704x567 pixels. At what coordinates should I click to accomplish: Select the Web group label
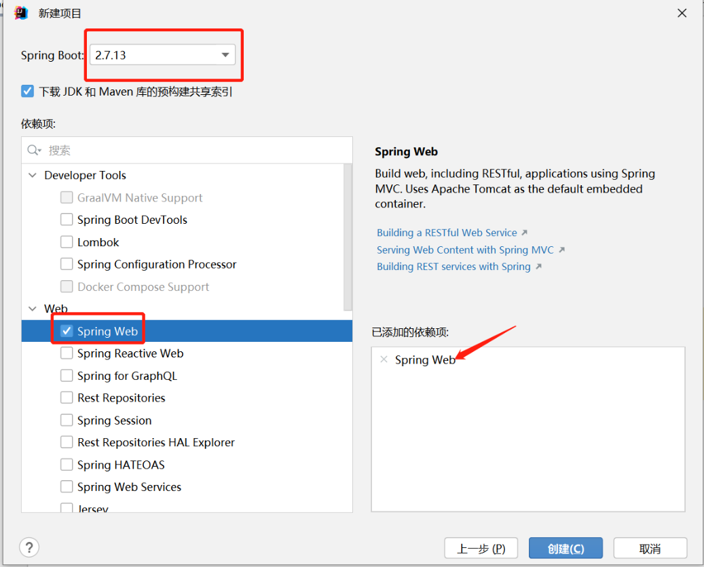(56, 309)
